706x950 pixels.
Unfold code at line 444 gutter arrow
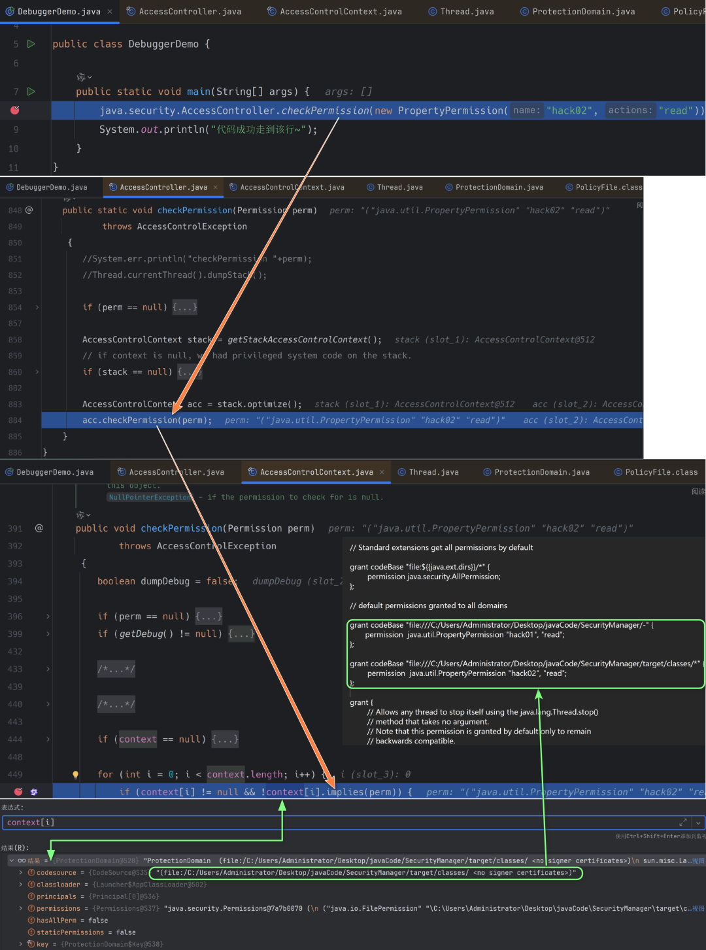pyautogui.click(x=48, y=739)
